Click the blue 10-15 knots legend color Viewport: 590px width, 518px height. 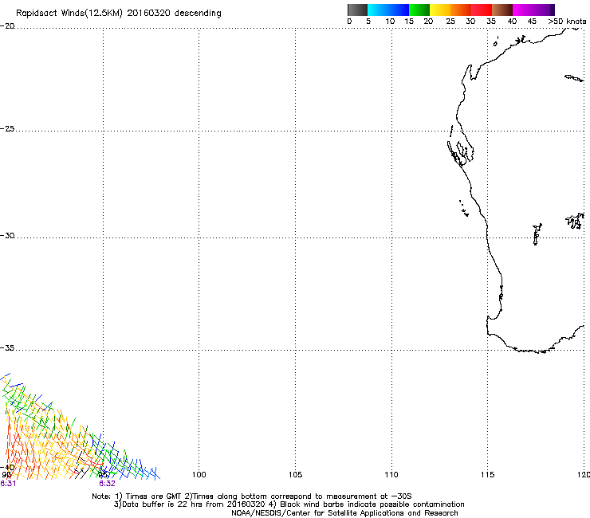399,10
